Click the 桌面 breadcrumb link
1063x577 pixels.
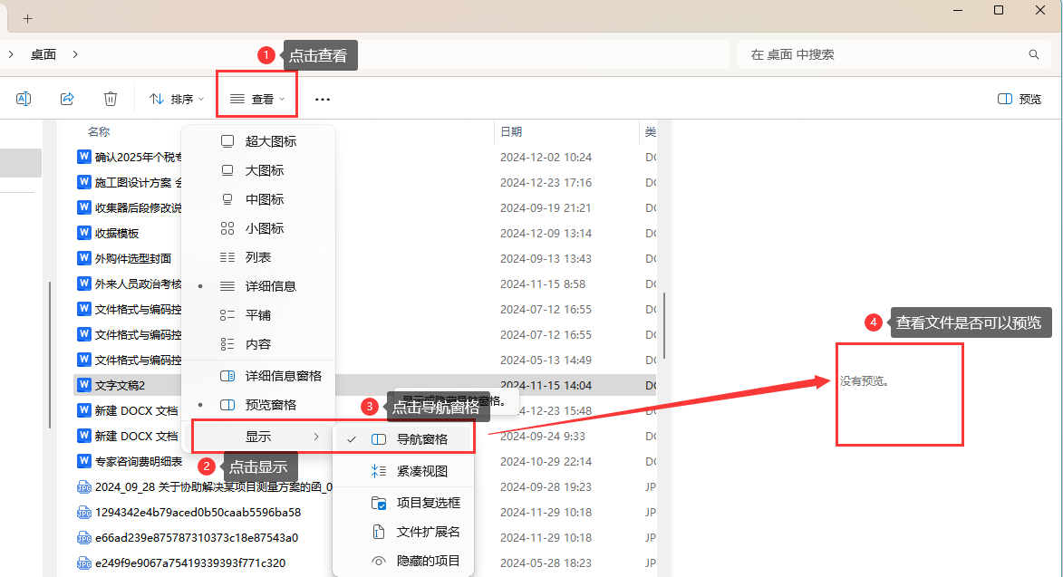point(43,54)
